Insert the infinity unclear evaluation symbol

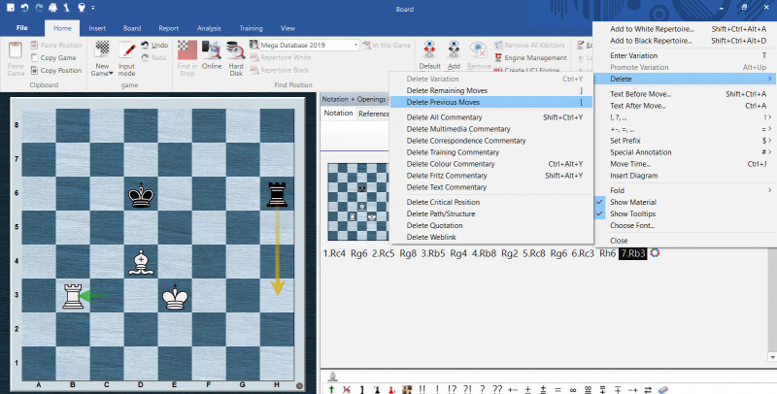click(573, 389)
